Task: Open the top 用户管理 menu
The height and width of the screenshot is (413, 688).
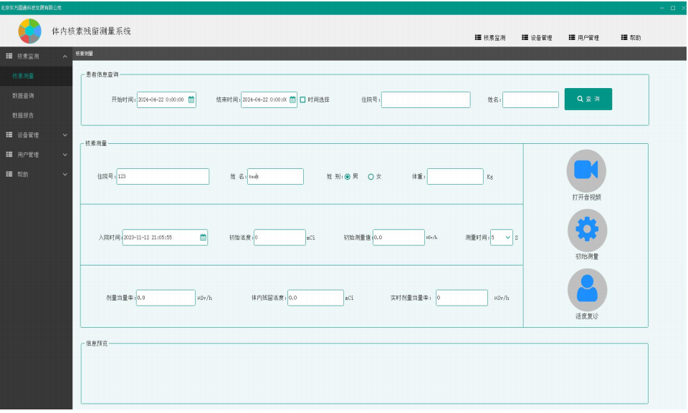Action: coord(584,38)
